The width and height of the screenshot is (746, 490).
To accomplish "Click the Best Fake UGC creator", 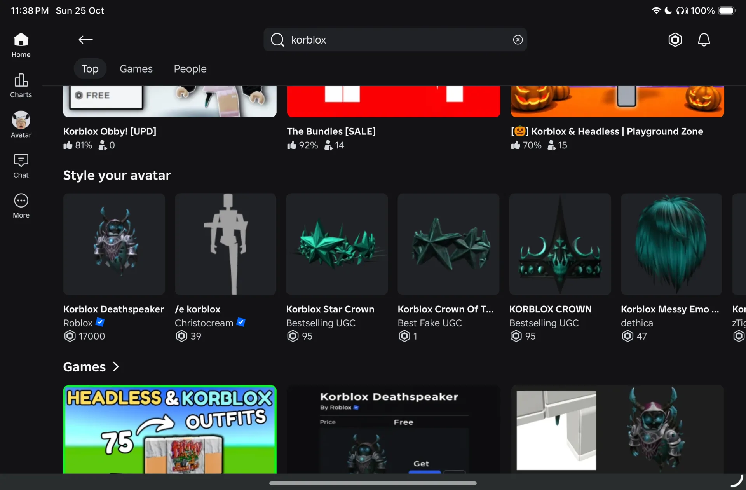I will [x=430, y=323].
